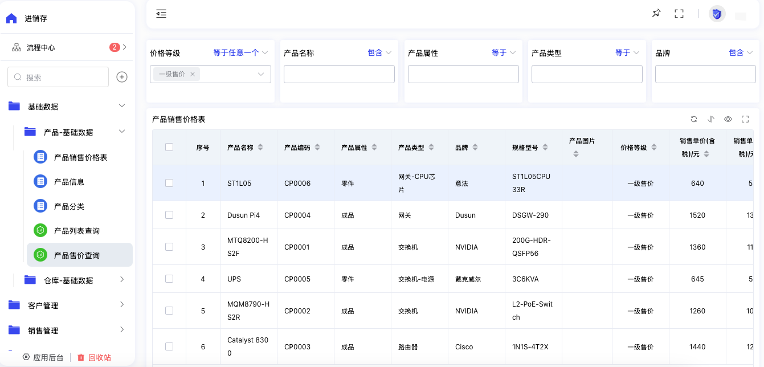Click the 产品-基础数据 folder icon

click(x=30, y=132)
